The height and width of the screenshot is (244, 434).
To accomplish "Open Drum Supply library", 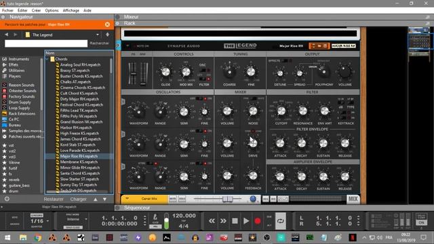I will [x=20, y=102].
